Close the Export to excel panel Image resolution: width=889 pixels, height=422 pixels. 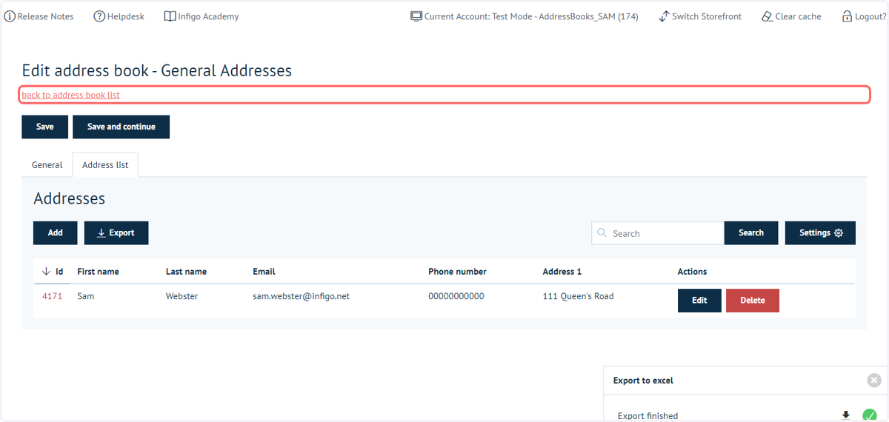874,381
